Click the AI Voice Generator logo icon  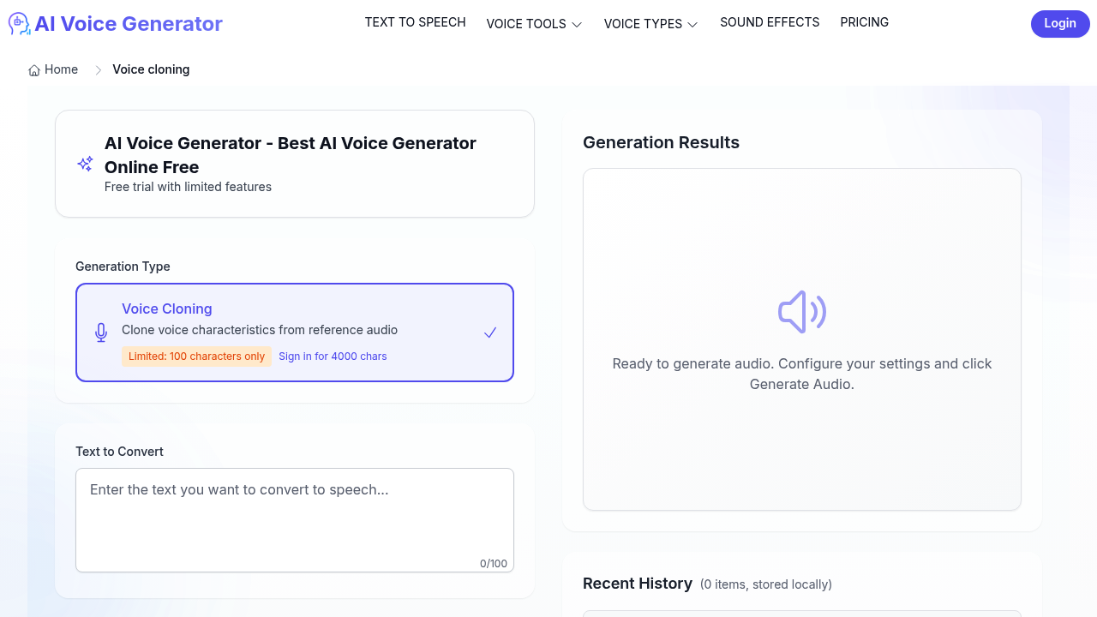pos(18,23)
